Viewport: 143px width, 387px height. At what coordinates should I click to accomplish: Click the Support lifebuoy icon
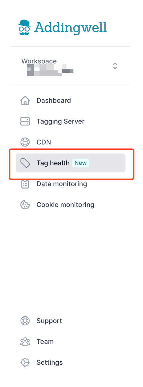(x=25, y=321)
